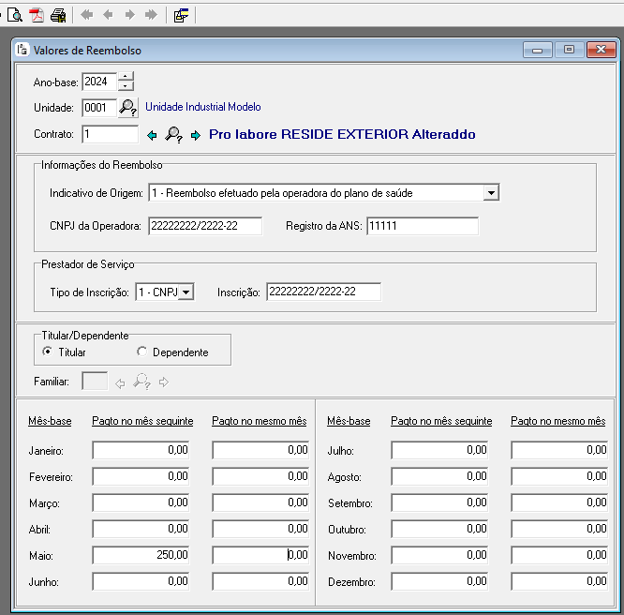
Task: Click Maio Pagto no mês seguinte field
Action: [141, 555]
